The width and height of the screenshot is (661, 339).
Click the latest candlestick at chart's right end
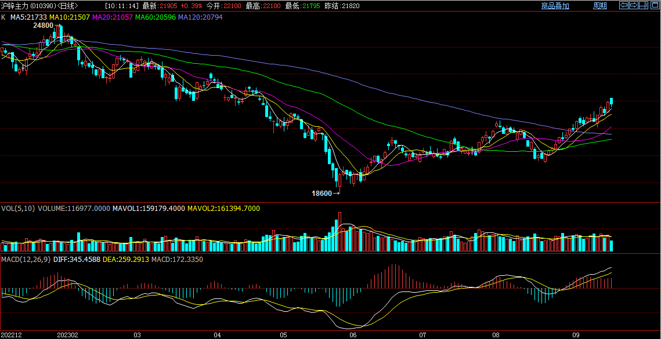point(612,101)
